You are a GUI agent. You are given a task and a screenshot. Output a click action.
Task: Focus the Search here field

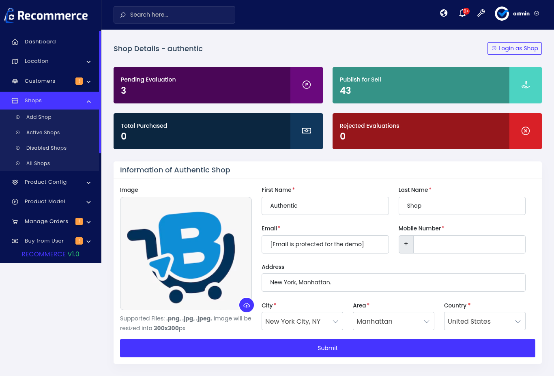[174, 15]
